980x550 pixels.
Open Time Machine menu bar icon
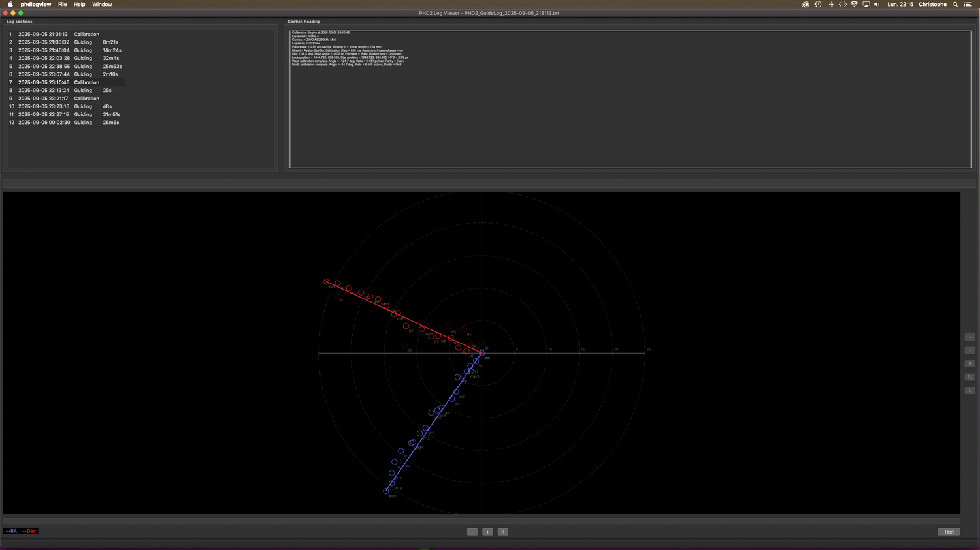click(x=817, y=4)
